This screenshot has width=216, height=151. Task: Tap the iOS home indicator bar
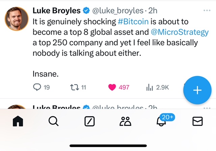[x=108, y=146]
